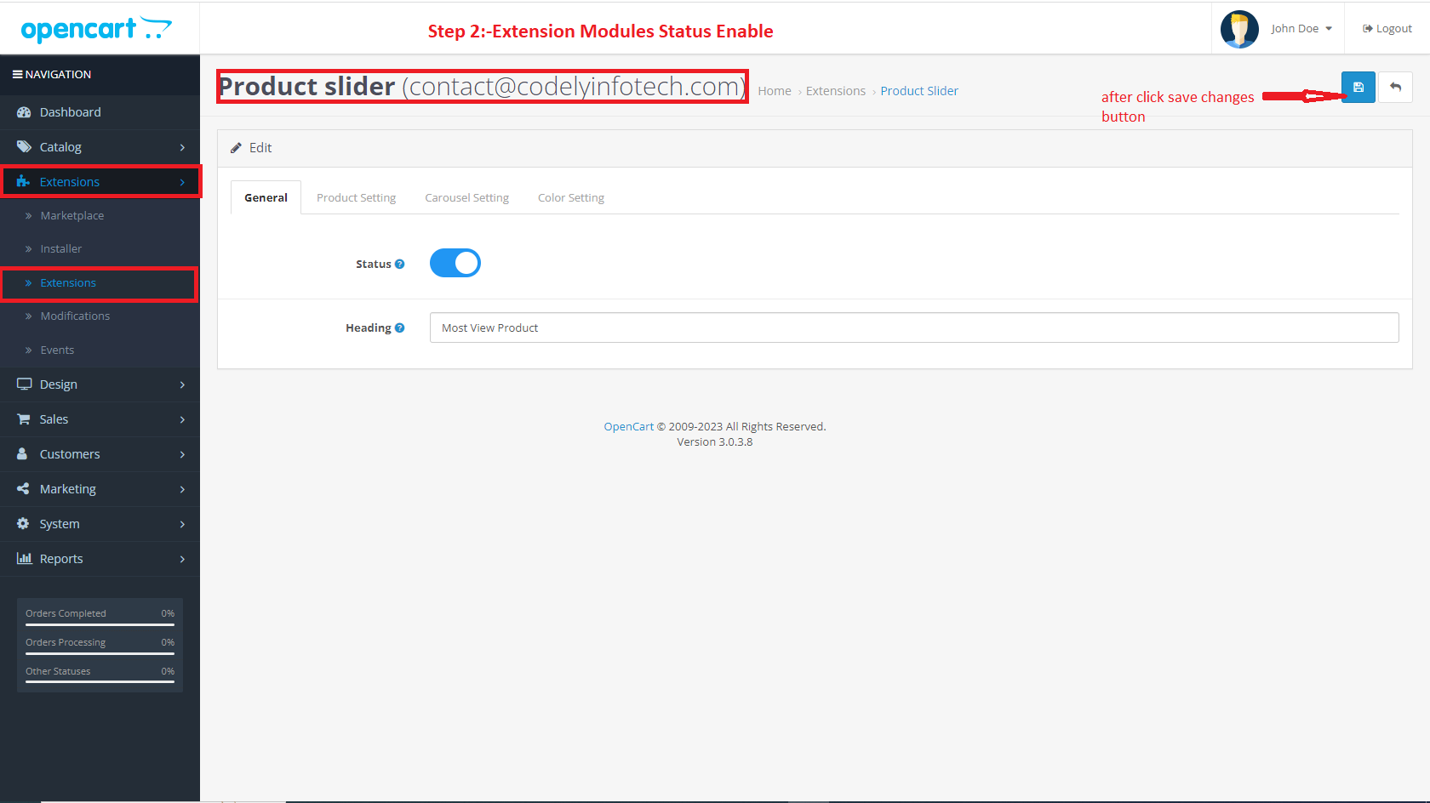1430x803 pixels.
Task: Open Modifications in the Extensions submenu
Action: pos(100,316)
